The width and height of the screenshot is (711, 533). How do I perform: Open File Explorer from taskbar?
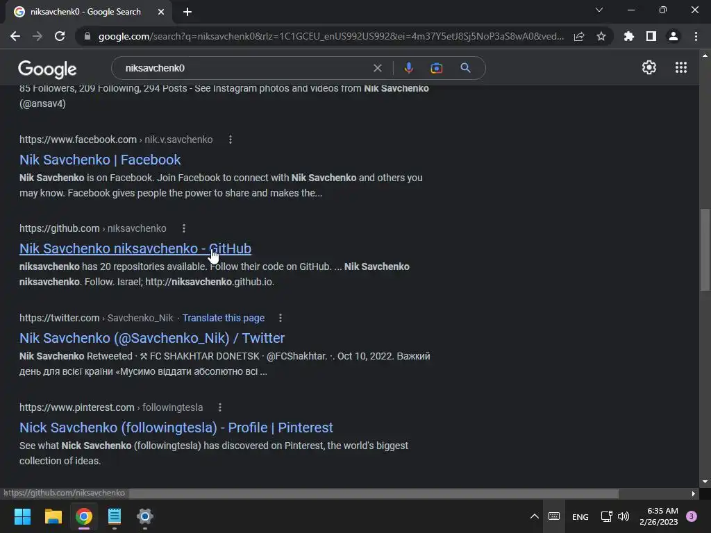coord(53,516)
